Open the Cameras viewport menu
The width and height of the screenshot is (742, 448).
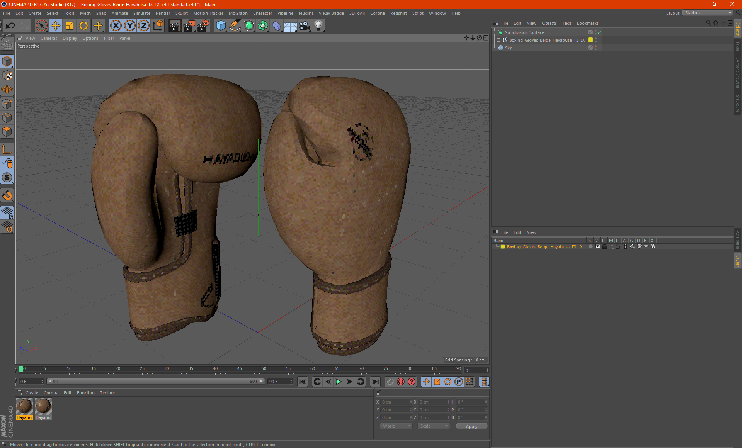49,38
